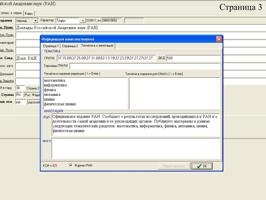266x200 pixels.
Task: Click the full title field Доклады Российской Академии
Action: [x=141, y=28]
